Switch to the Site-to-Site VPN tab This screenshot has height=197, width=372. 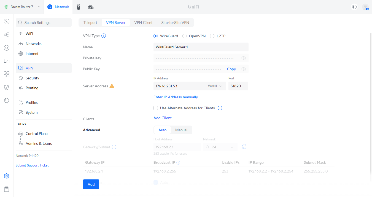[x=175, y=23]
